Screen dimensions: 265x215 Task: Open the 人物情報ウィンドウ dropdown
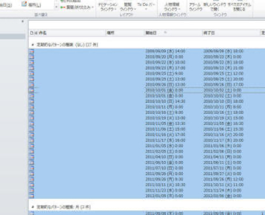(172, 7)
